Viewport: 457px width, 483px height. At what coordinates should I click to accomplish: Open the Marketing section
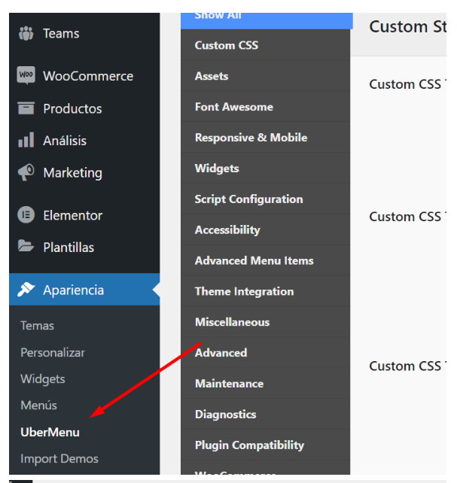click(84, 172)
